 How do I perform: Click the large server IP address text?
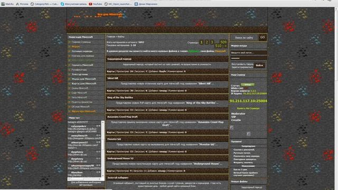pyautogui.click(x=248, y=101)
